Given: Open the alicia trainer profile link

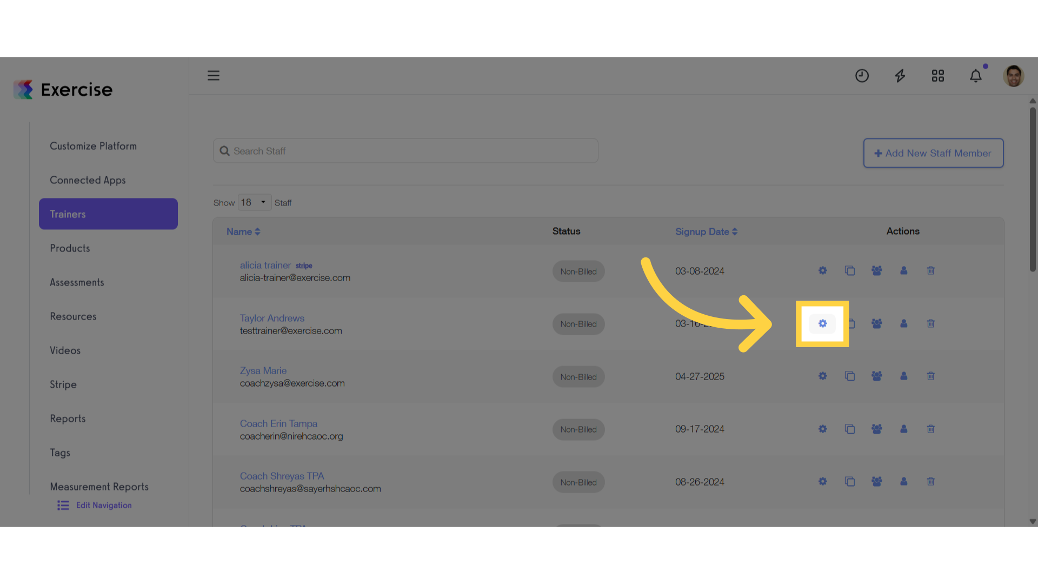Looking at the screenshot, I should (265, 265).
